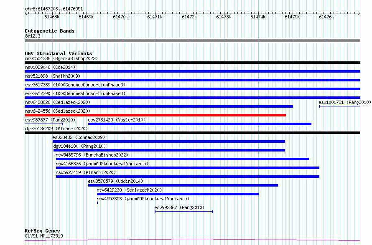This screenshot has height=245, width=372.
Task: Click the esv3576579 (Uddin2014) label
Action: point(115,181)
